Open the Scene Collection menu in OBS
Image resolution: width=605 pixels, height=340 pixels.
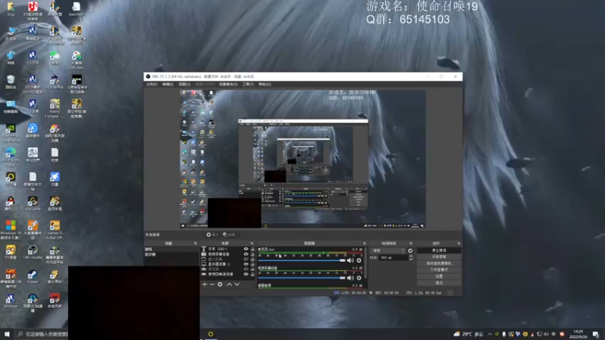click(228, 85)
